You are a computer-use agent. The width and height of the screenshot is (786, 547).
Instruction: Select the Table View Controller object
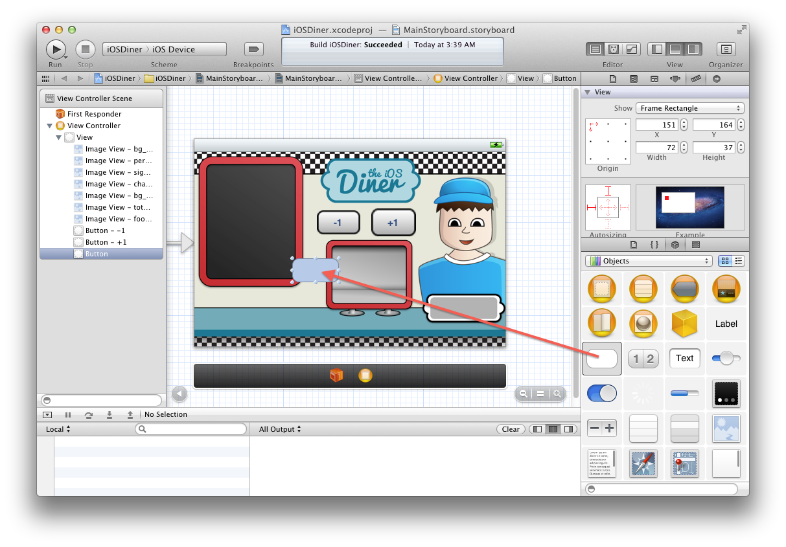643,289
